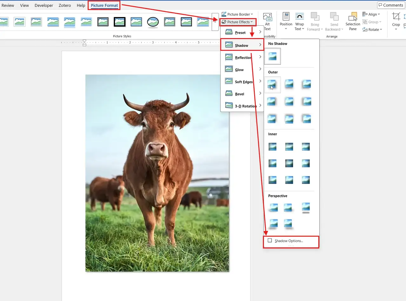The height and width of the screenshot is (301, 406).
Task: Choose Outer shadow Offset: Bottom Right preset
Action: [x=272, y=85]
